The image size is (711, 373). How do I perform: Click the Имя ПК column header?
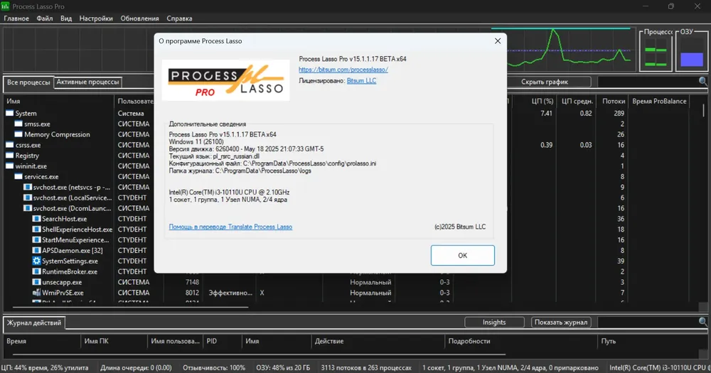pos(114,341)
